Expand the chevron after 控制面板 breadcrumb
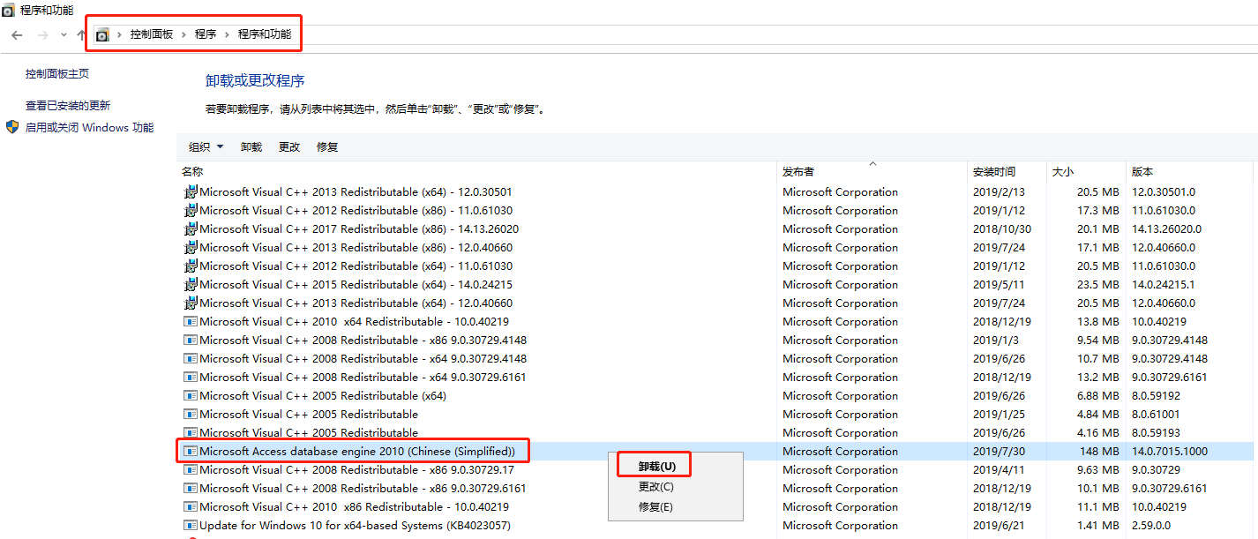Image resolution: width=1258 pixels, height=539 pixels. point(184,34)
